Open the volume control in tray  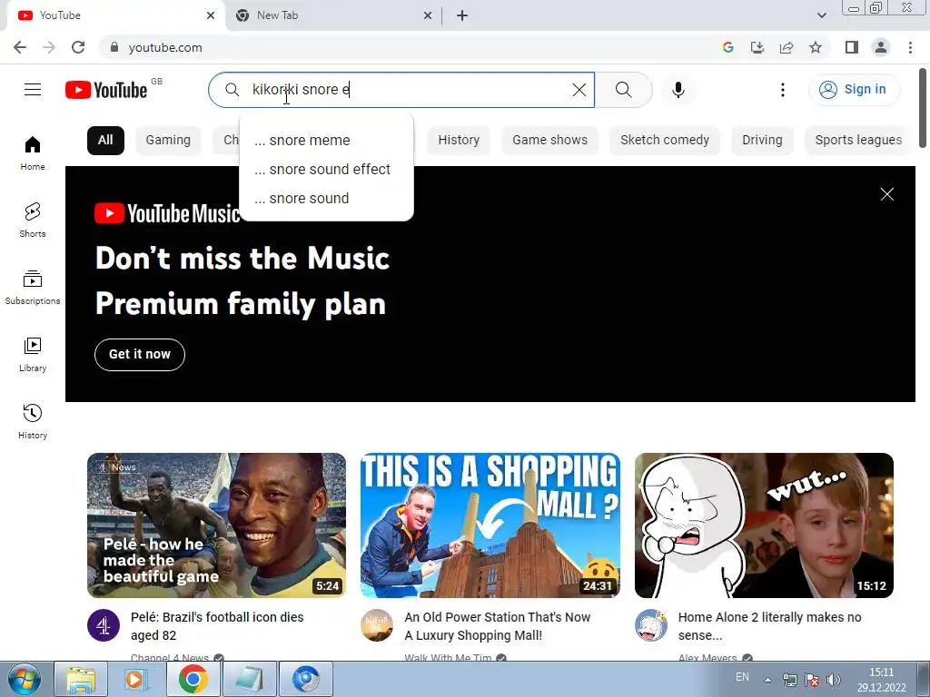[x=834, y=680]
